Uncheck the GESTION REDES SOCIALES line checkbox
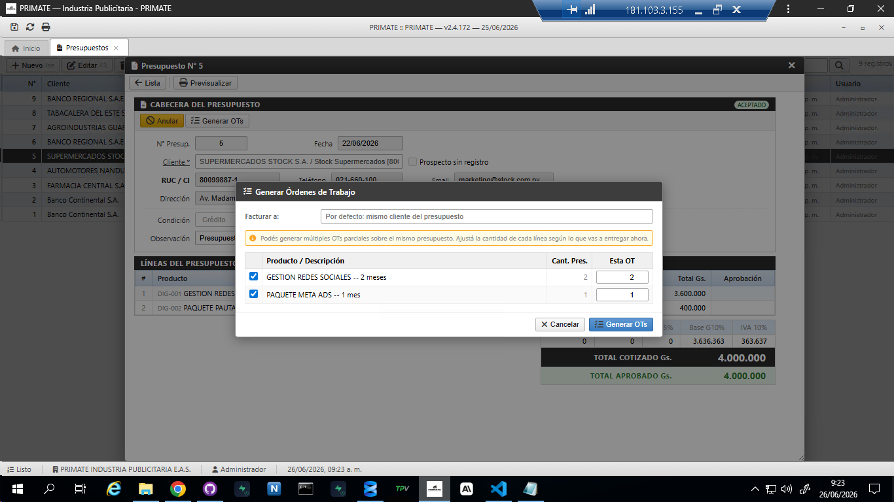The image size is (894, 502). pos(254,277)
